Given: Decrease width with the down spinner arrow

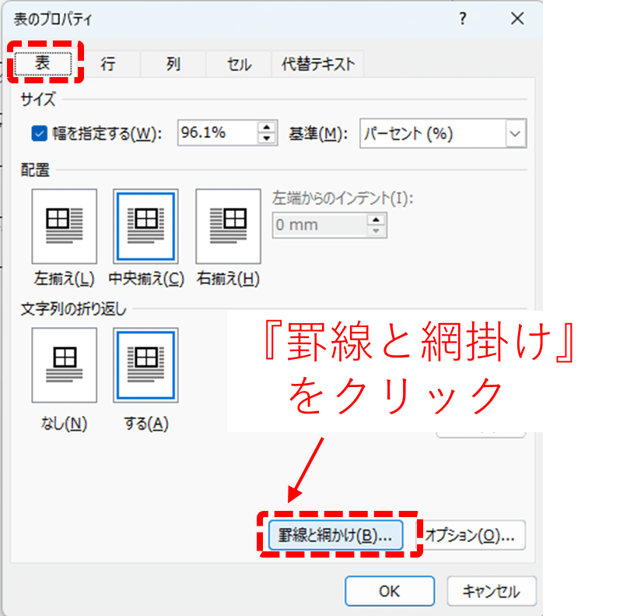Looking at the screenshot, I should 267,139.
